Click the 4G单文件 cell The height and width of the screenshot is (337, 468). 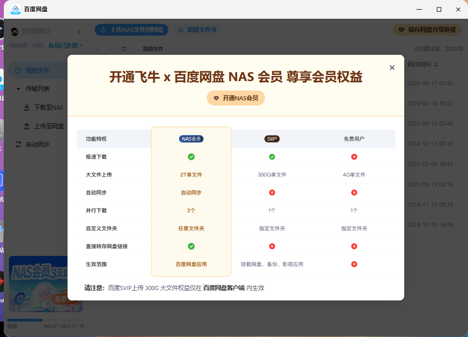tap(354, 174)
